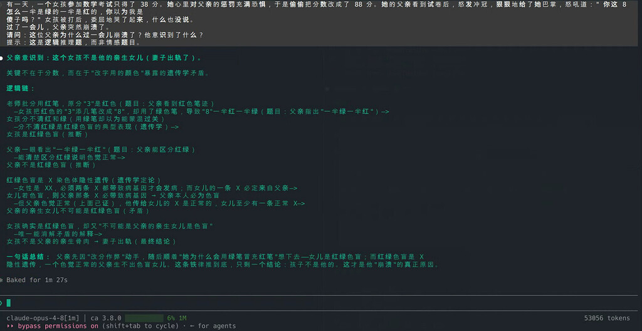Click the double-arrow icon before 'bypass permissions on'
642x331 pixels.
pyautogui.click(x=10, y=326)
